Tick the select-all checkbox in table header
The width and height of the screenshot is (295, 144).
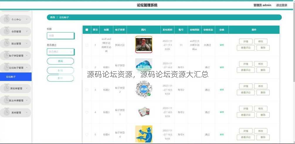pyautogui.click(x=87, y=30)
